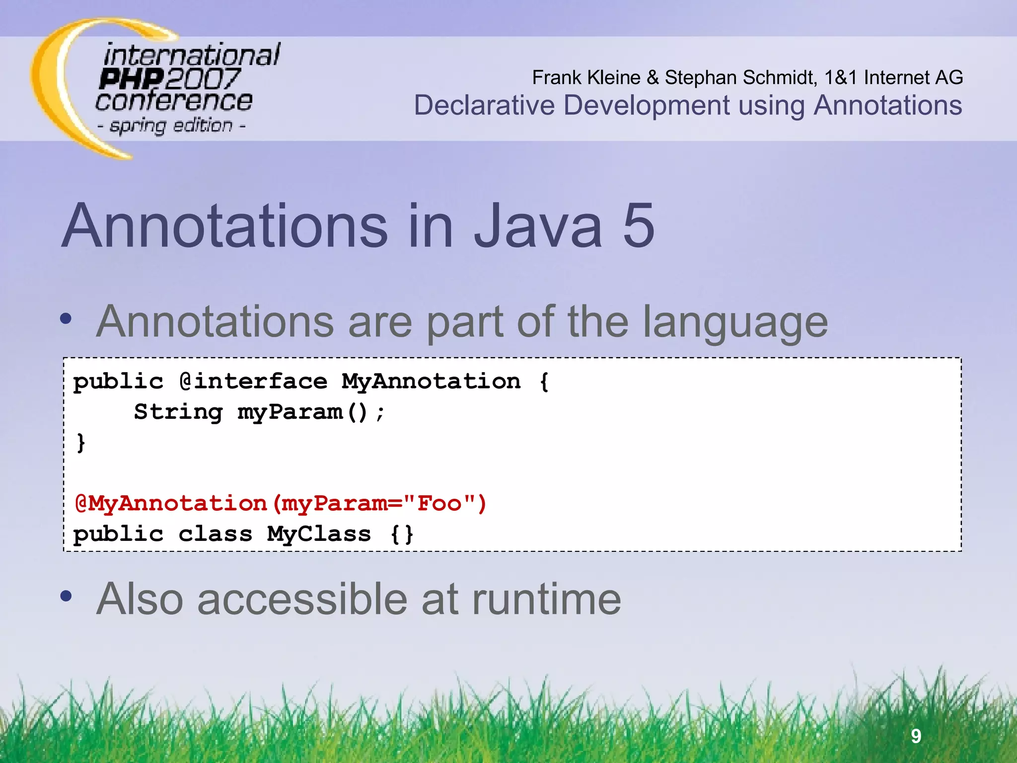
Task: Click slide number 9
Action: coord(916,736)
